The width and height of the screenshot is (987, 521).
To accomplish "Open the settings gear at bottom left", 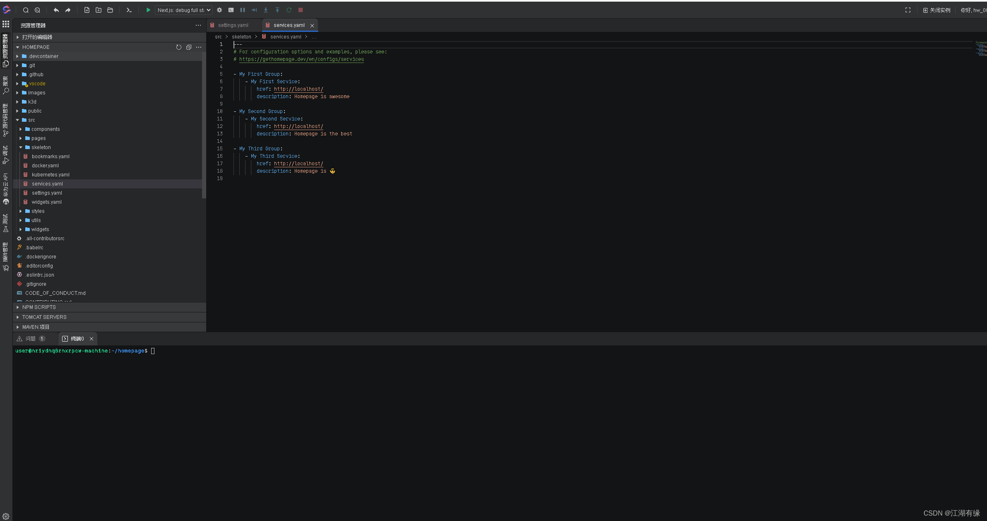I will tap(6, 516).
